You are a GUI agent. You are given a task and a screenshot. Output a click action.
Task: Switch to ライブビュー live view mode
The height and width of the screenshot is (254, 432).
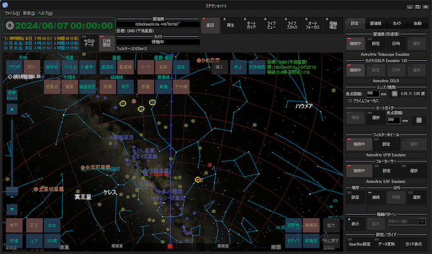[271, 26]
